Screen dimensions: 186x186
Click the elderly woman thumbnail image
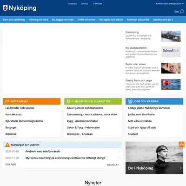click(x=171, y=68)
